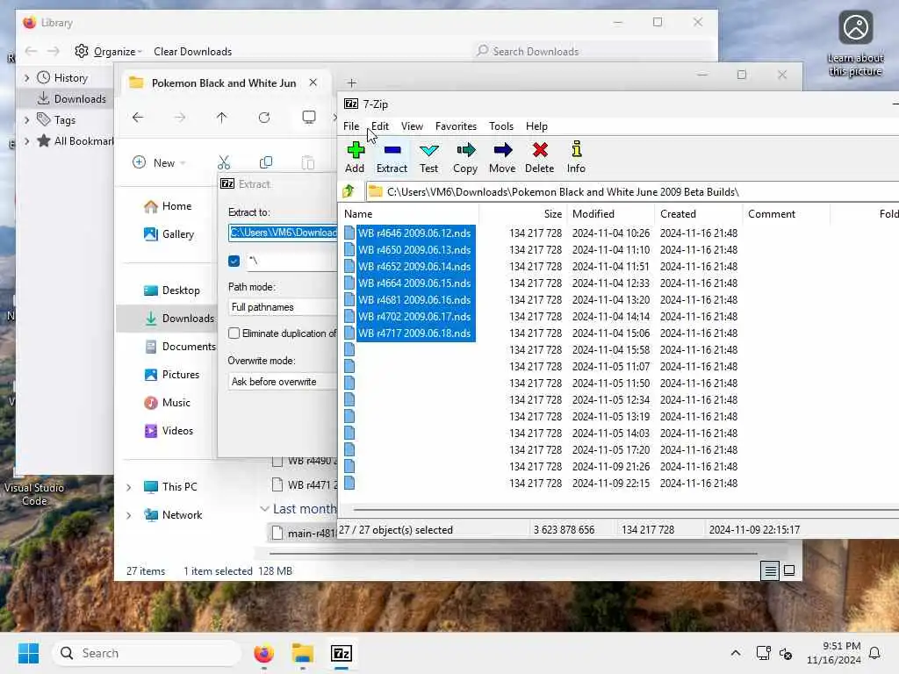Image resolution: width=899 pixels, height=674 pixels.
Task: Click Clear Downloads in Library window
Action: pyautogui.click(x=192, y=52)
